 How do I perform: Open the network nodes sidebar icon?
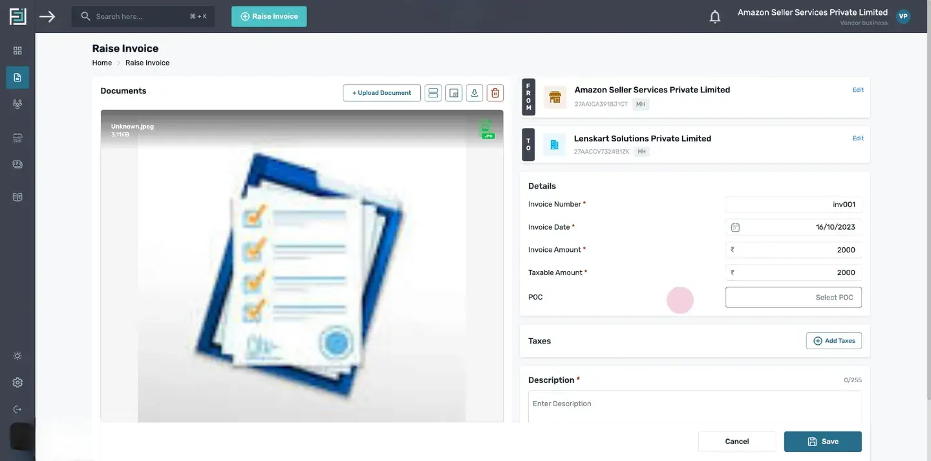point(17,104)
